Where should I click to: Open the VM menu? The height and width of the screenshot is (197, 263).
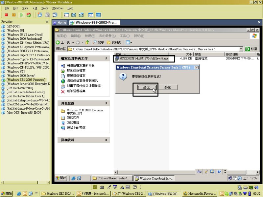click(x=35, y=8)
